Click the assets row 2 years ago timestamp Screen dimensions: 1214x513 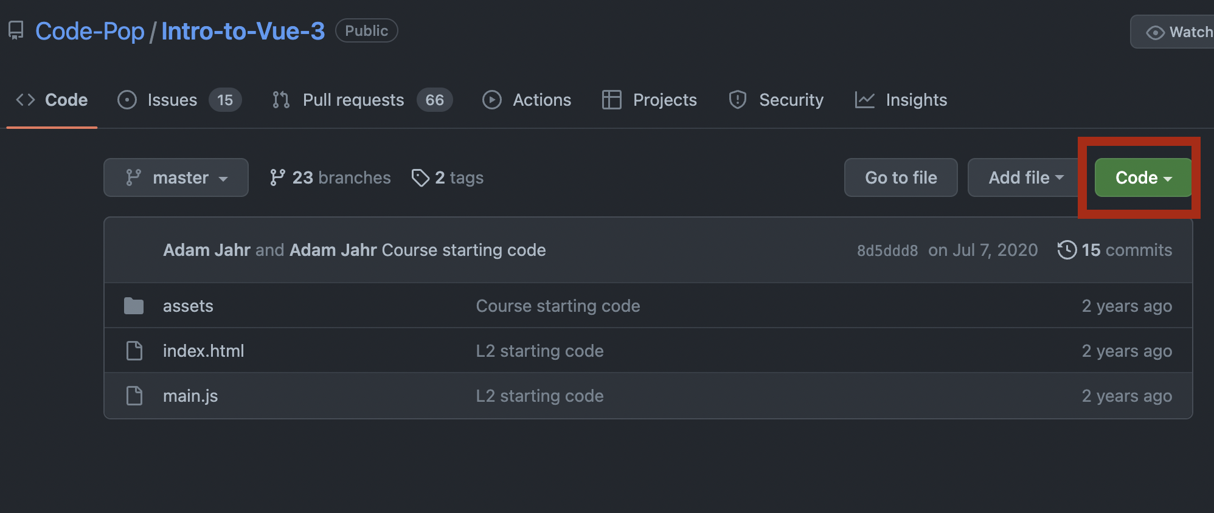click(1126, 306)
